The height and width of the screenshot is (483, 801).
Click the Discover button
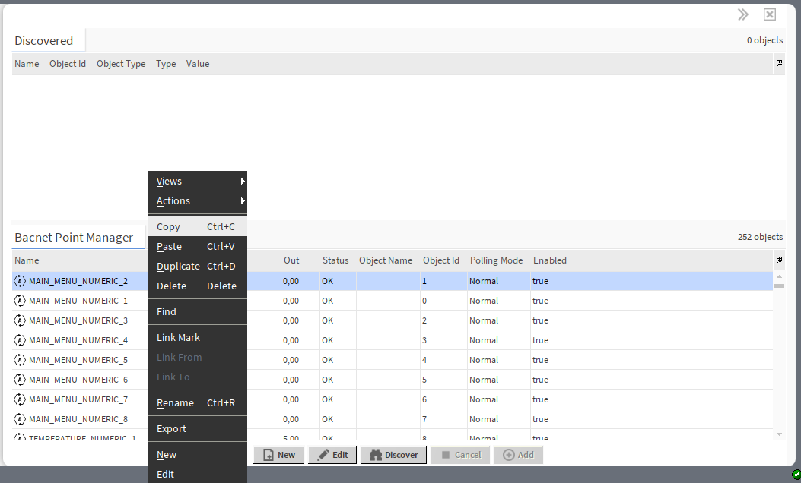pyautogui.click(x=393, y=455)
